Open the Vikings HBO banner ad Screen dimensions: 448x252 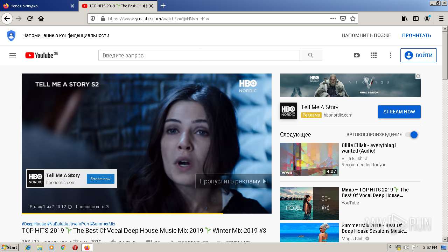tap(350, 85)
